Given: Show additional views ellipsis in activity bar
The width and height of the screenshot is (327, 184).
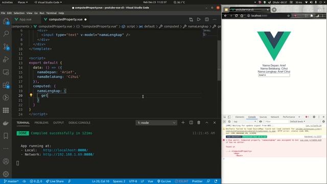Looking at the screenshot, I should click(6, 149).
